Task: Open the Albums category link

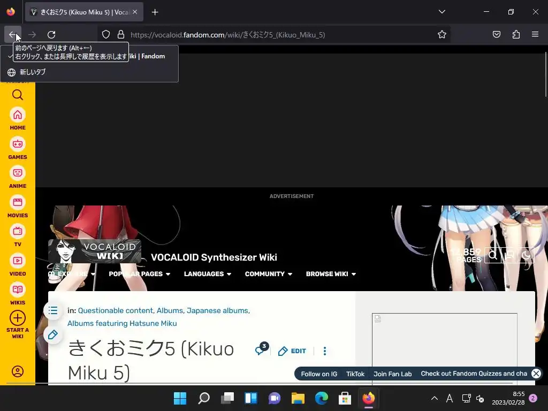Action: (170, 310)
